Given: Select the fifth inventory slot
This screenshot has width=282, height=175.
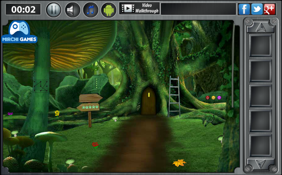Looking at the screenshot, I should (260, 145).
